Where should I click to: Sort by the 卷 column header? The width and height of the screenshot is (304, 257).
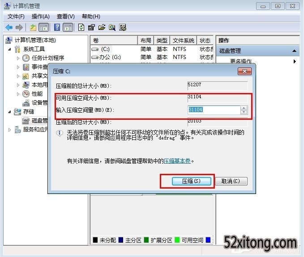114,40
